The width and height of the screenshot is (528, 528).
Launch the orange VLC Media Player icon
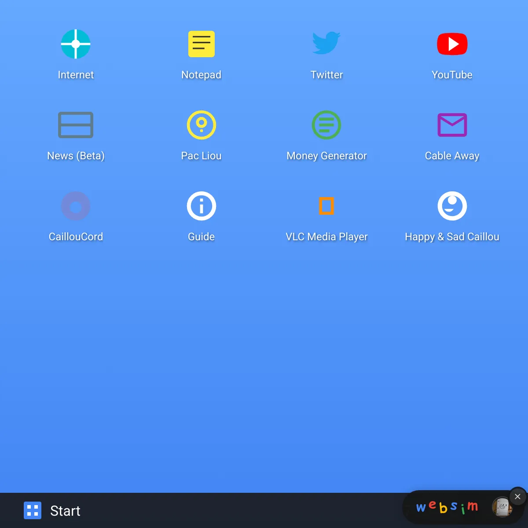tap(326, 206)
